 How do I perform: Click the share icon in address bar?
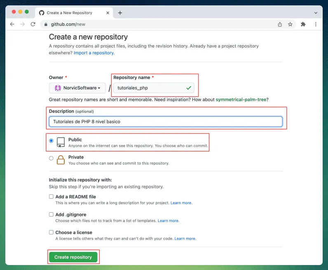pyautogui.click(x=280, y=24)
